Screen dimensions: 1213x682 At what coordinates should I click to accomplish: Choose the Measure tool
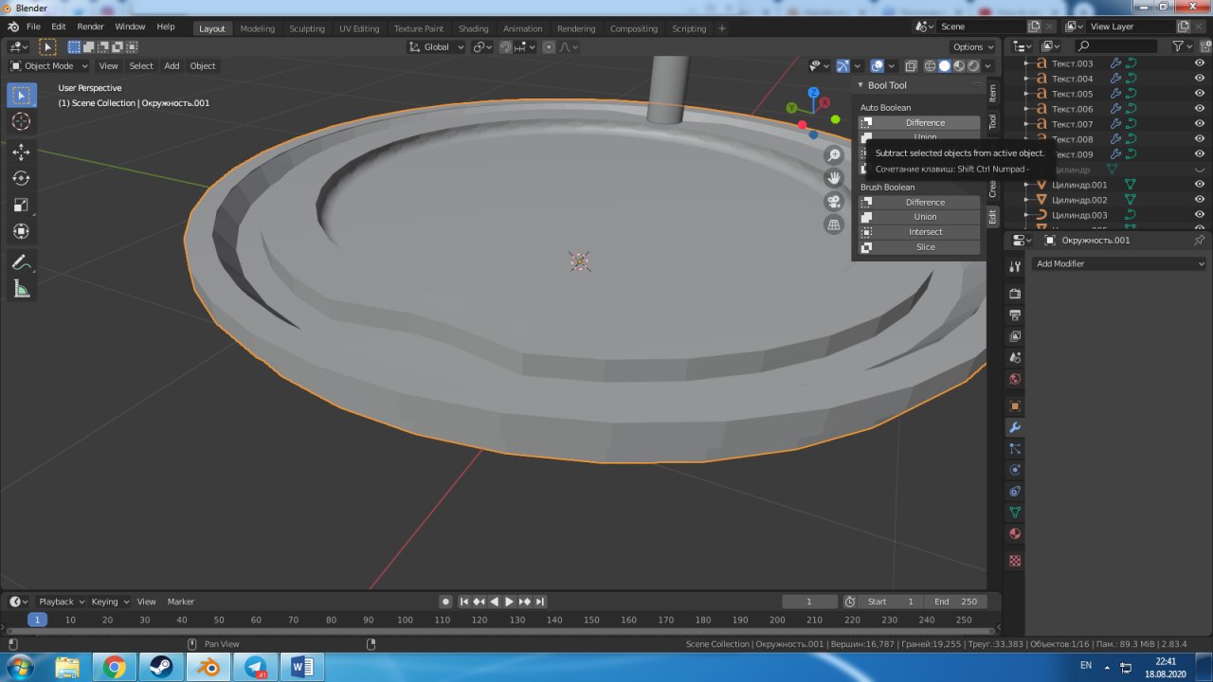[x=21, y=289]
